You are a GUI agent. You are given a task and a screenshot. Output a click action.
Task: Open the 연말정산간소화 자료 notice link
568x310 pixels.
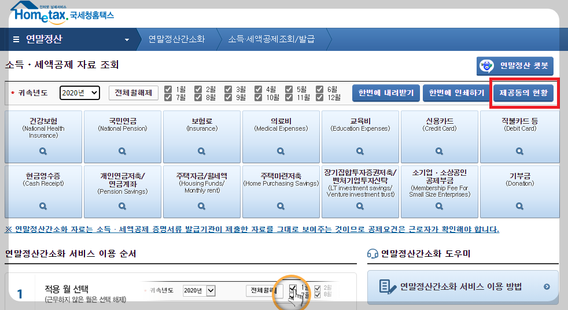point(252,229)
